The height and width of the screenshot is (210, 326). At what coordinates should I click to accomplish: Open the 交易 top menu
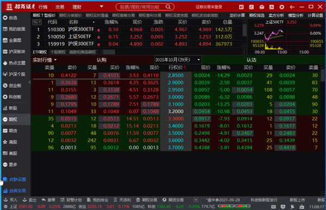click(60, 7)
